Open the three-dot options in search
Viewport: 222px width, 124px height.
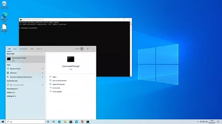(93, 49)
